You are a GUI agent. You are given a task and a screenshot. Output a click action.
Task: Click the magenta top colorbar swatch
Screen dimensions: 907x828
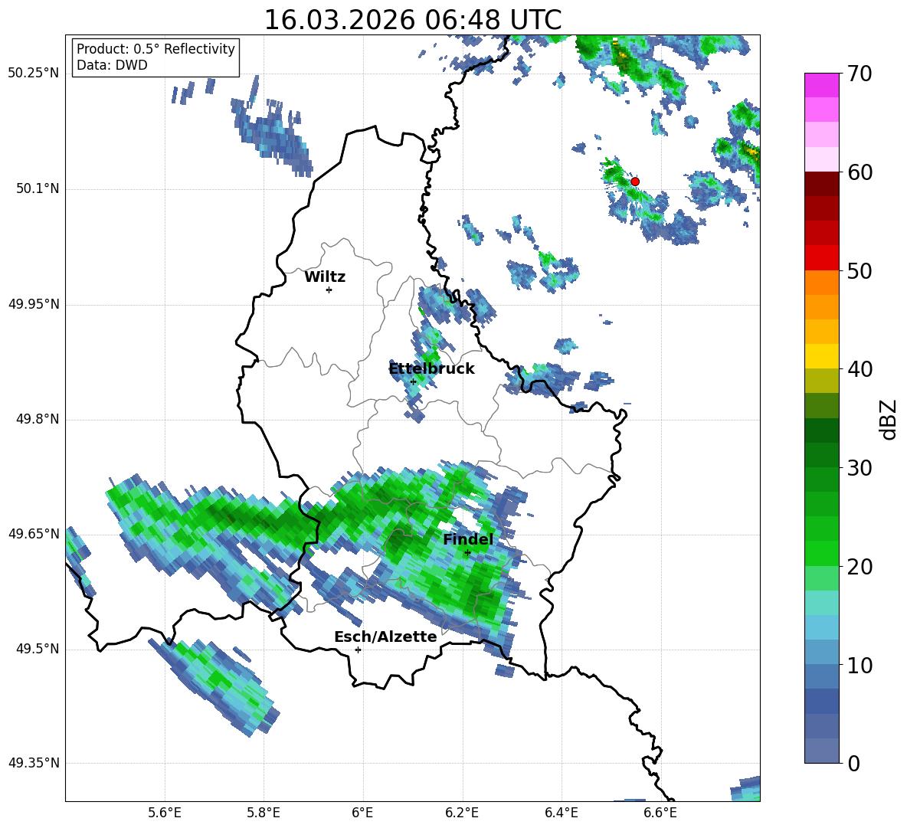pos(821,85)
